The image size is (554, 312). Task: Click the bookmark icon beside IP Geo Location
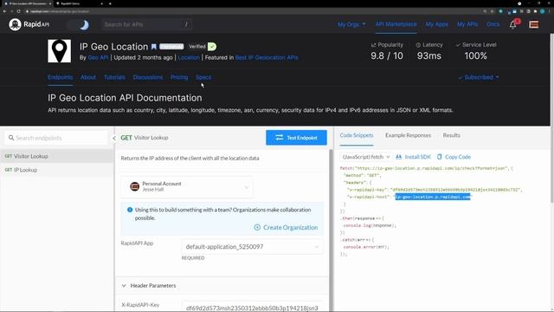(x=154, y=47)
